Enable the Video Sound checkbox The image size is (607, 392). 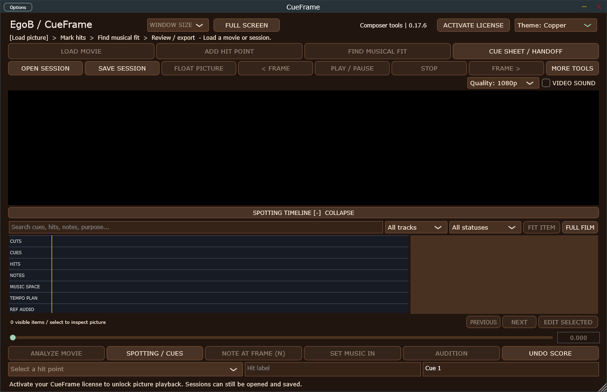(x=546, y=83)
